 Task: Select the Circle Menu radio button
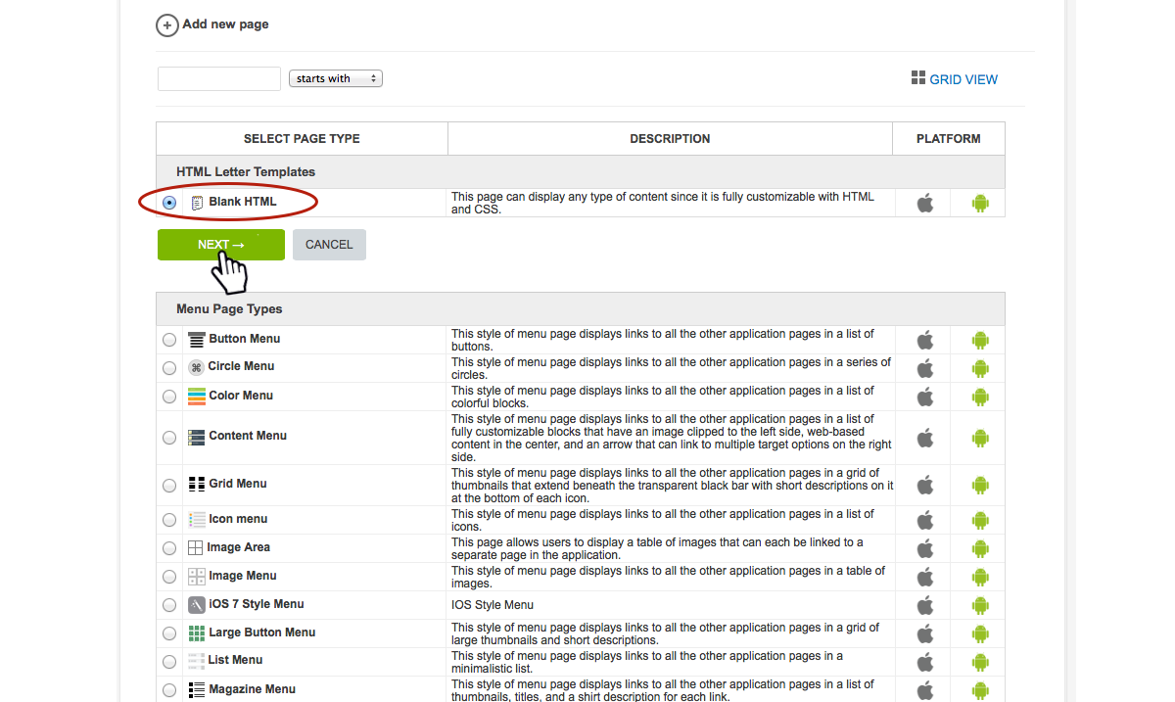coord(169,368)
